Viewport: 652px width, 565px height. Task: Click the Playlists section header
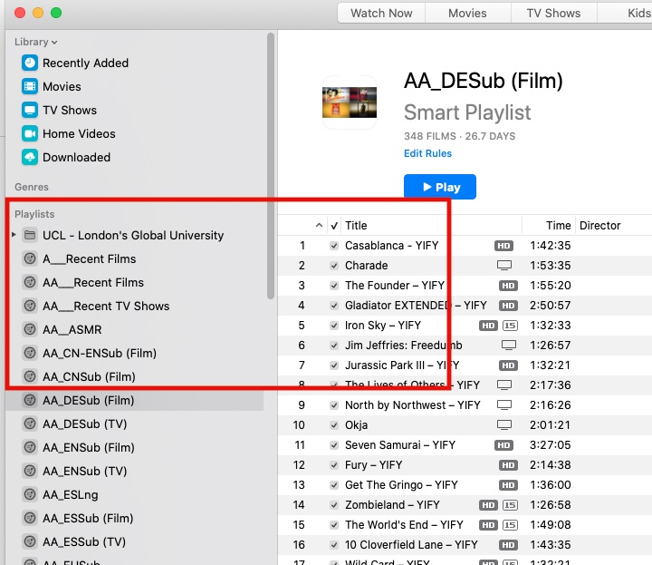34,214
